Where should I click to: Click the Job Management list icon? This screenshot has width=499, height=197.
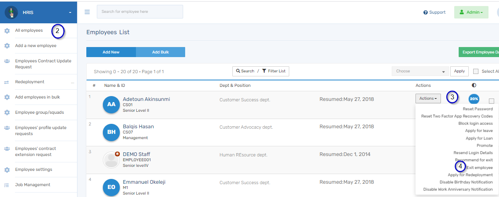(7, 185)
